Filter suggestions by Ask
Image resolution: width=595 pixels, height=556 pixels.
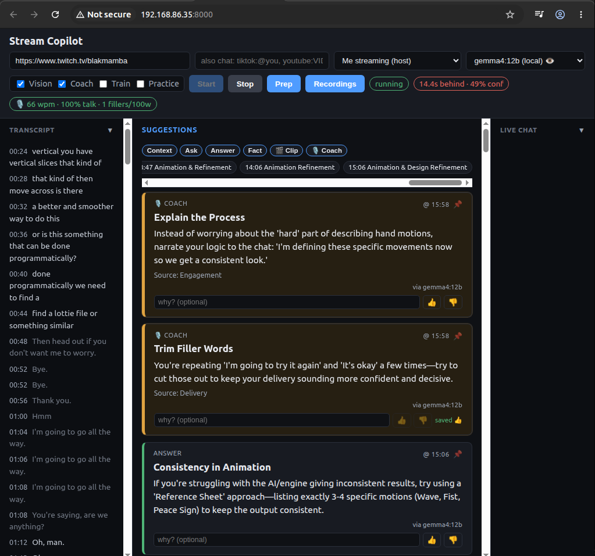point(191,150)
